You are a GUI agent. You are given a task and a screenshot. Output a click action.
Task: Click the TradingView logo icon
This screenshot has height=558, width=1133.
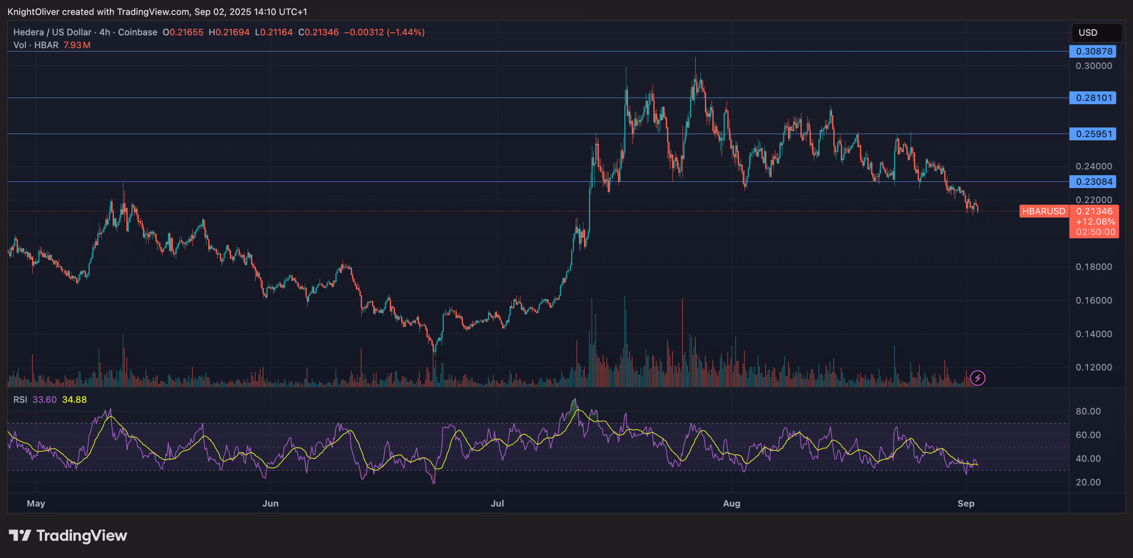(20, 535)
